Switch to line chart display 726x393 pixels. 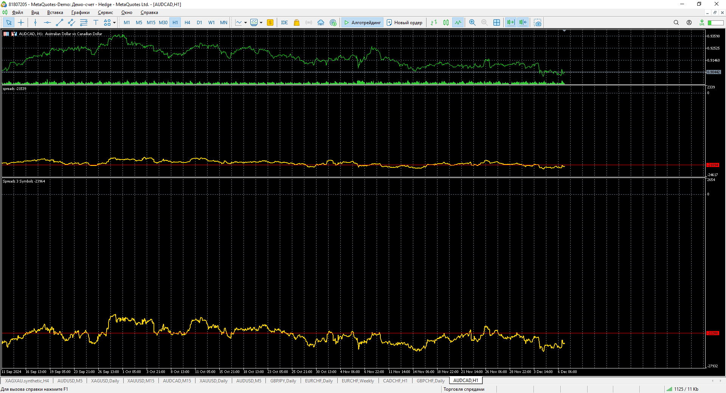tap(458, 23)
